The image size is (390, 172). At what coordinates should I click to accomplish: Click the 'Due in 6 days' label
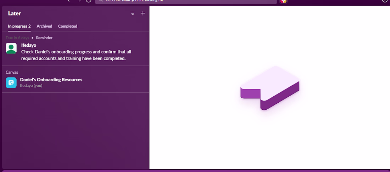pyautogui.click(x=17, y=38)
